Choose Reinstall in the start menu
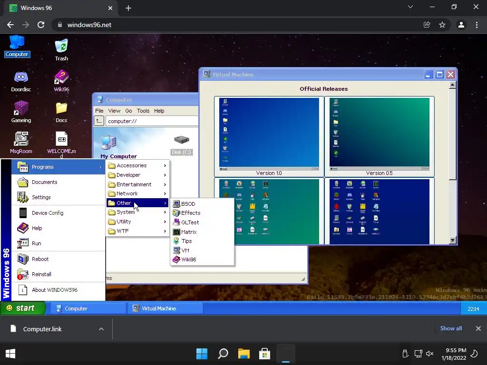 click(x=58, y=274)
